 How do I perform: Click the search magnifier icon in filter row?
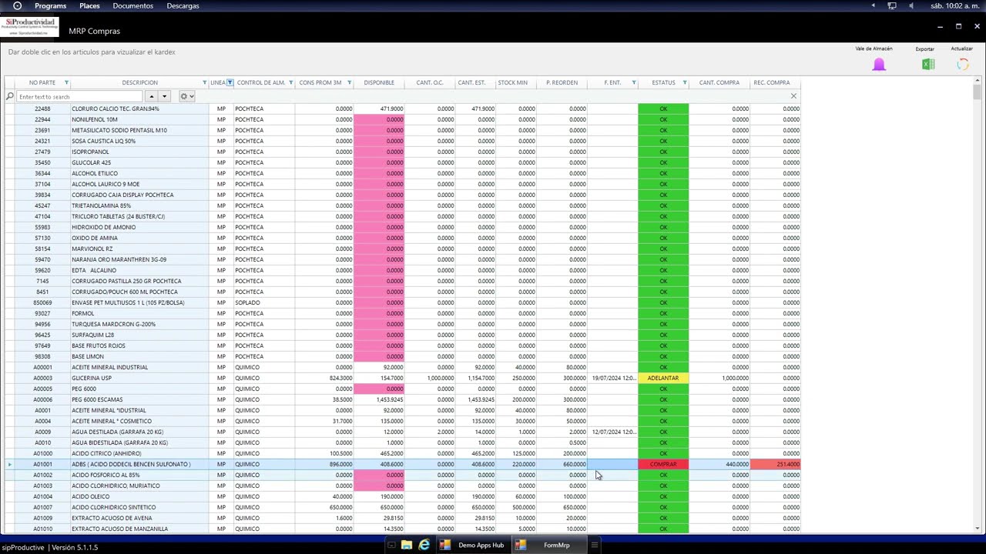[10, 96]
